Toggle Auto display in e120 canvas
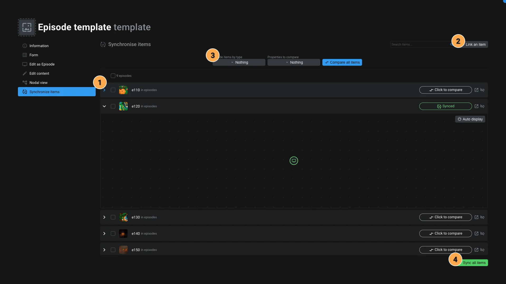Viewport: 506px width, 284px height. coord(470,119)
